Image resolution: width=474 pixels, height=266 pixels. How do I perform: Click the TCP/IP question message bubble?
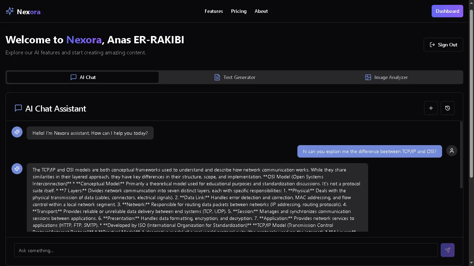click(369, 151)
